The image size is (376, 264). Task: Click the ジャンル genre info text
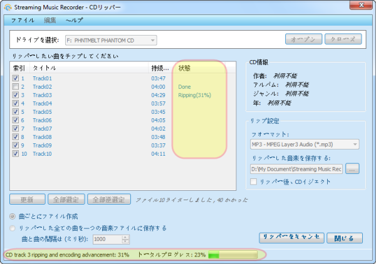coord(281,94)
